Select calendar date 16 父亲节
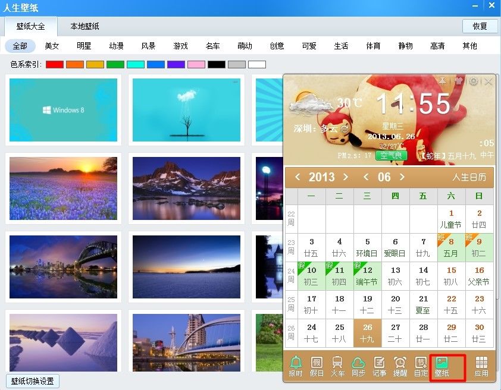Viewport: 501px width, 390px height. [x=479, y=276]
